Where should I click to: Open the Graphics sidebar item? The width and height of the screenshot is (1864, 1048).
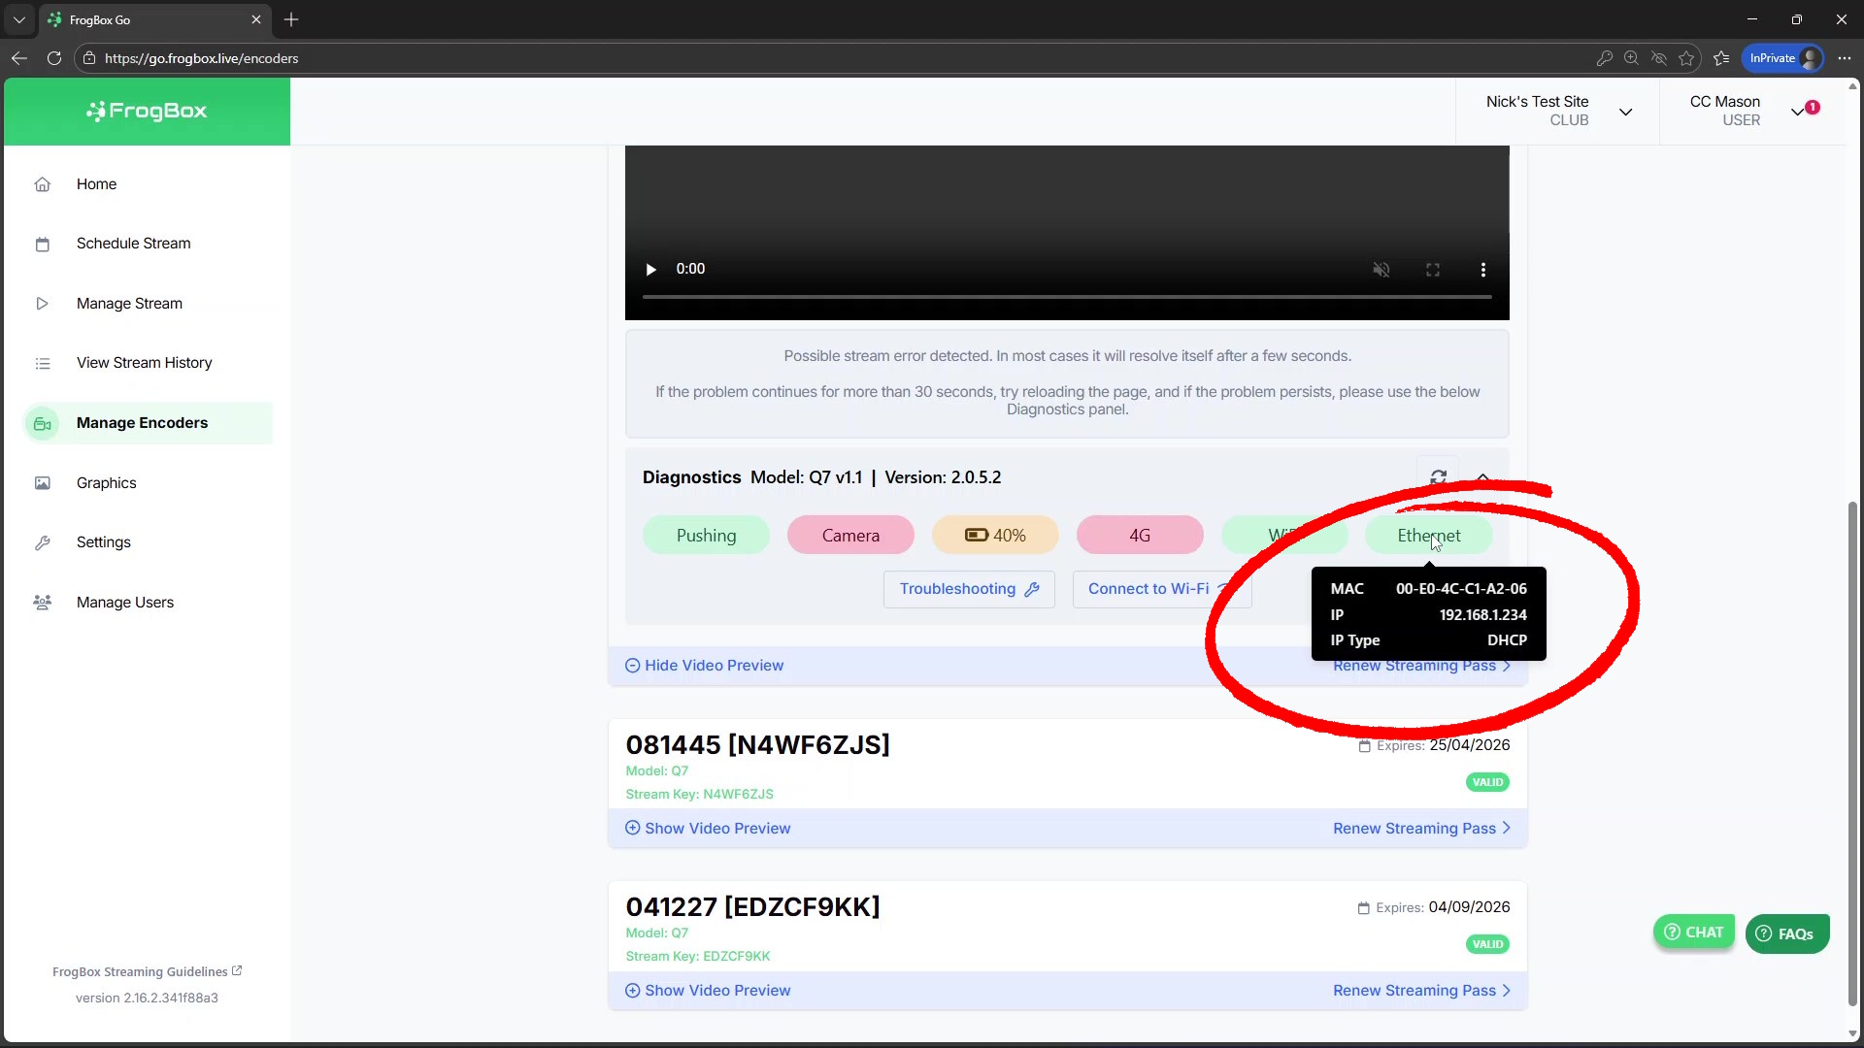coord(106,482)
